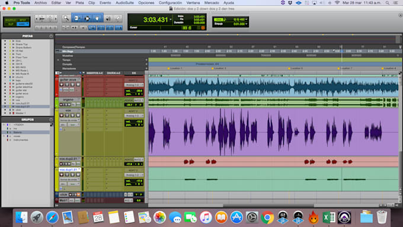Open Google Chrome in the Dock
The width and height of the screenshot is (403, 227).
point(267,218)
